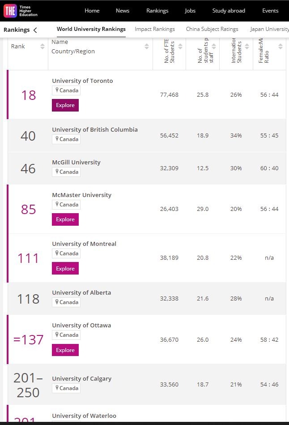The image size is (289, 425).
Task: Click the Times Higher Education logo
Action: [21, 11]
